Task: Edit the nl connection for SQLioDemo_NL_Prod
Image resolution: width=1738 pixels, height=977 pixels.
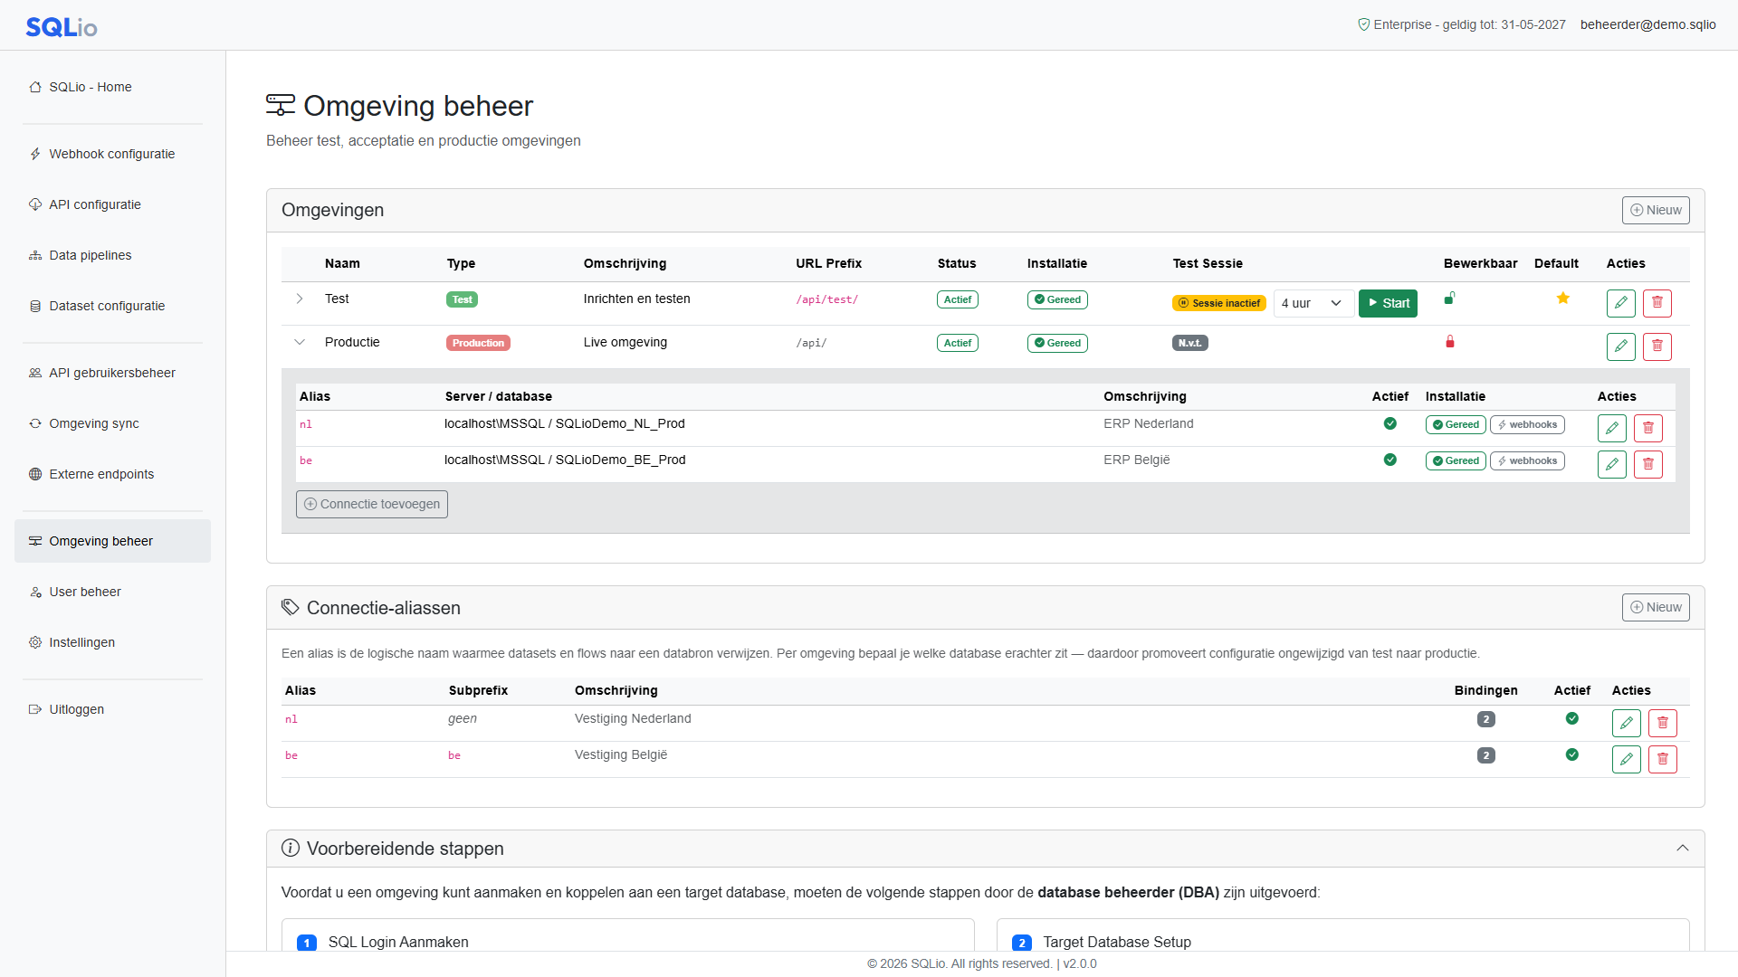Action: click(1611, 428)
